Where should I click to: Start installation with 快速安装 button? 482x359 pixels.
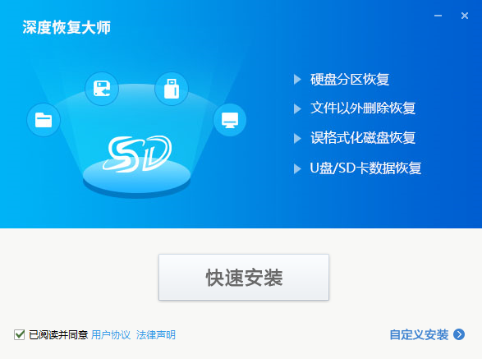point(244,277)
